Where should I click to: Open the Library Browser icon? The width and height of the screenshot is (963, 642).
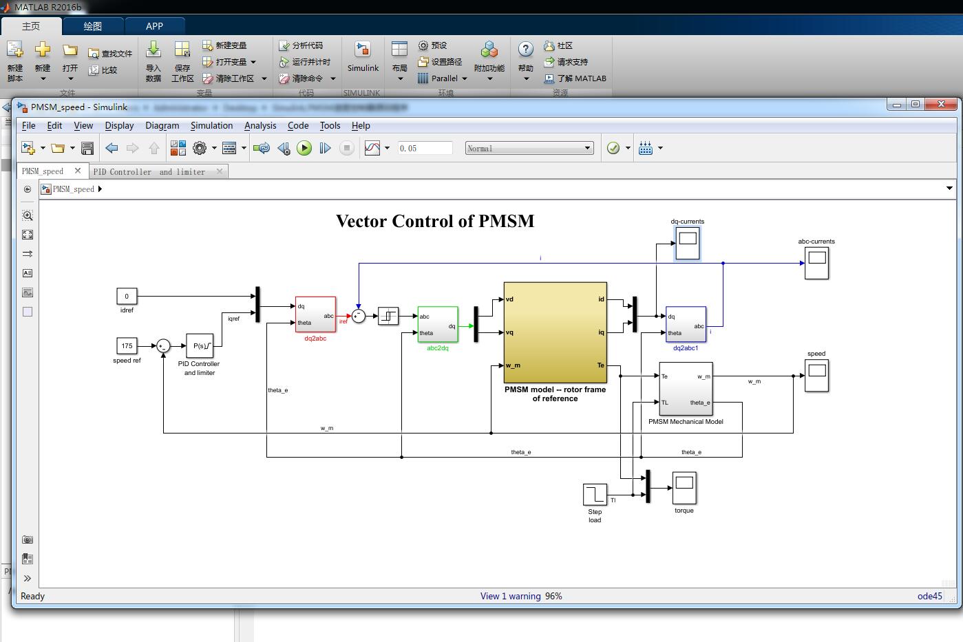coord(178,148)
